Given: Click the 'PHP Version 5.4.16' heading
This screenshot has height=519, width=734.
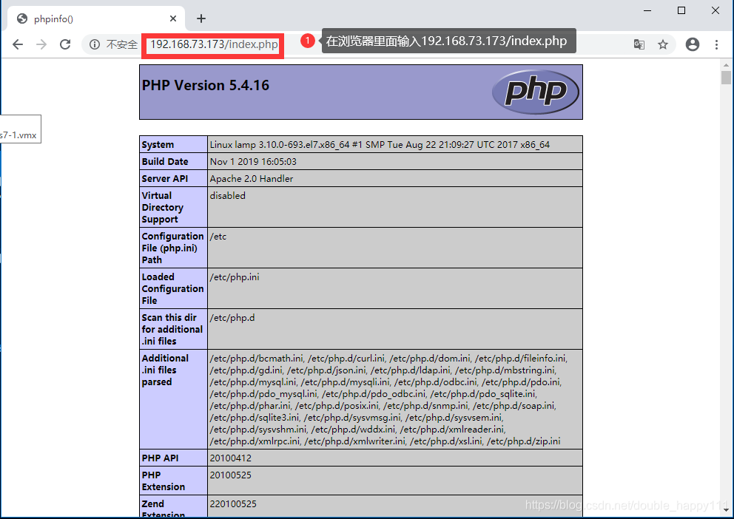Looking at the screenshot, I should click(206, 85).
